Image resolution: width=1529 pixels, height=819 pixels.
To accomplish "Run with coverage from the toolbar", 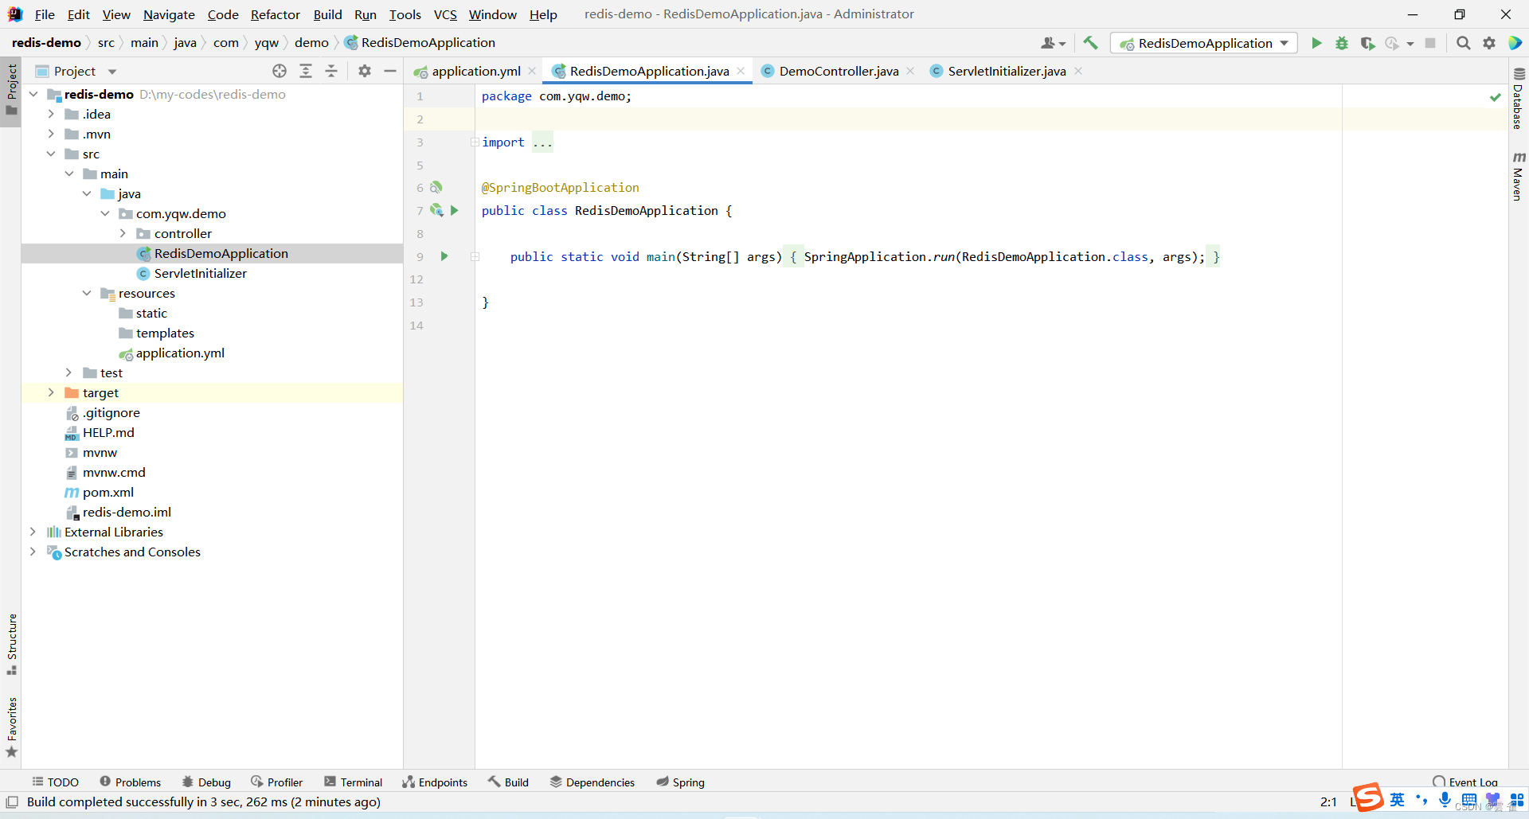I will click(1367, 43).
